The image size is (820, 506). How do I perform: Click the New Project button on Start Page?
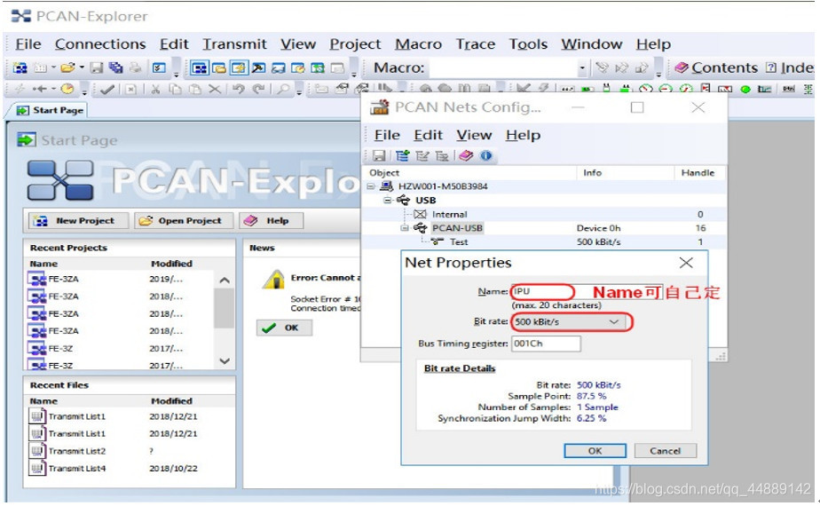coord(78,221)
